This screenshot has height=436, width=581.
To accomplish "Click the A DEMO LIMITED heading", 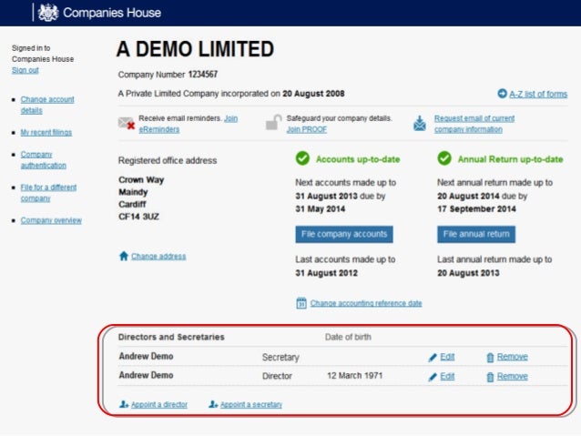I will click(195, 49).
